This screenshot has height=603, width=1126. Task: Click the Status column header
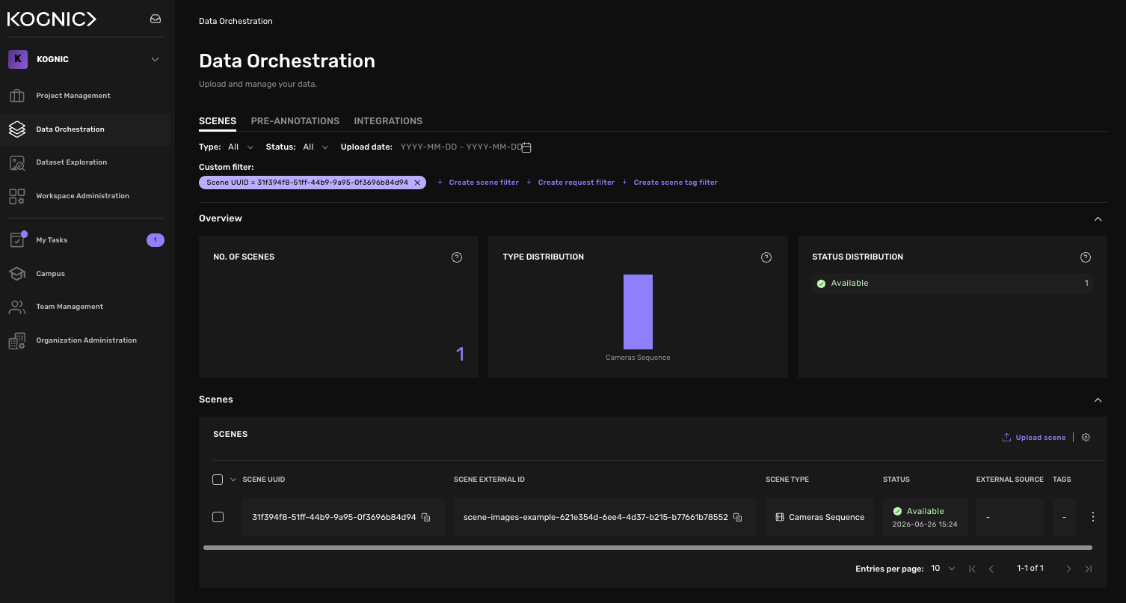(x=896, y=480)
